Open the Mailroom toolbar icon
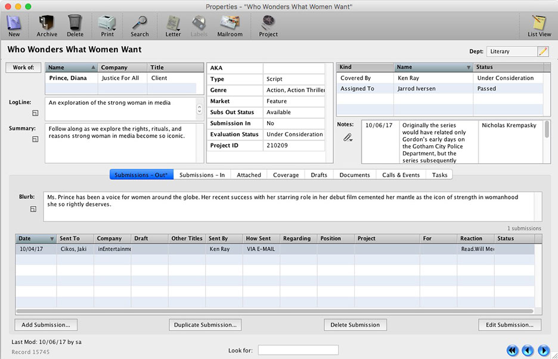This screenshot has height=359, width=558. [x=230, y=26]
